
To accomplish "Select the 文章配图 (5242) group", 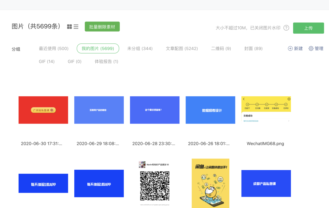I will (x=182, y=49).
